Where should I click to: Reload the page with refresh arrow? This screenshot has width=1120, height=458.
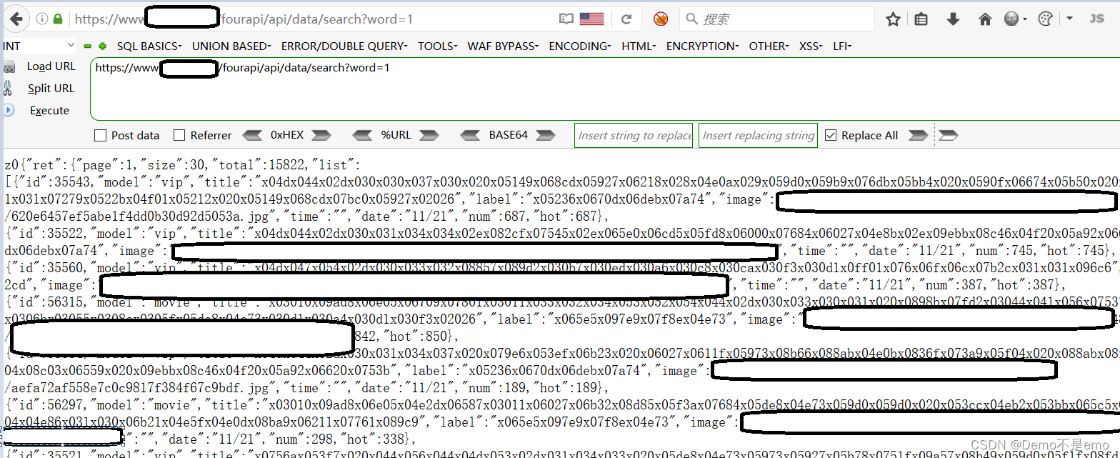coord(626,19)
